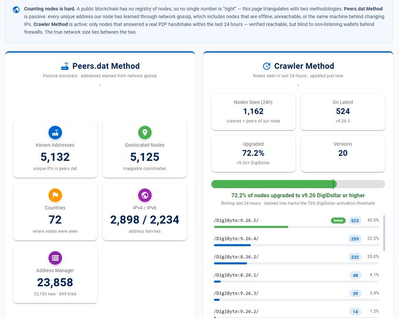Image resolution: width=399 pixels, height=318 pixels.
Task: Click the refresh clock icon beside Crawler Method
Action: point(266,66)
